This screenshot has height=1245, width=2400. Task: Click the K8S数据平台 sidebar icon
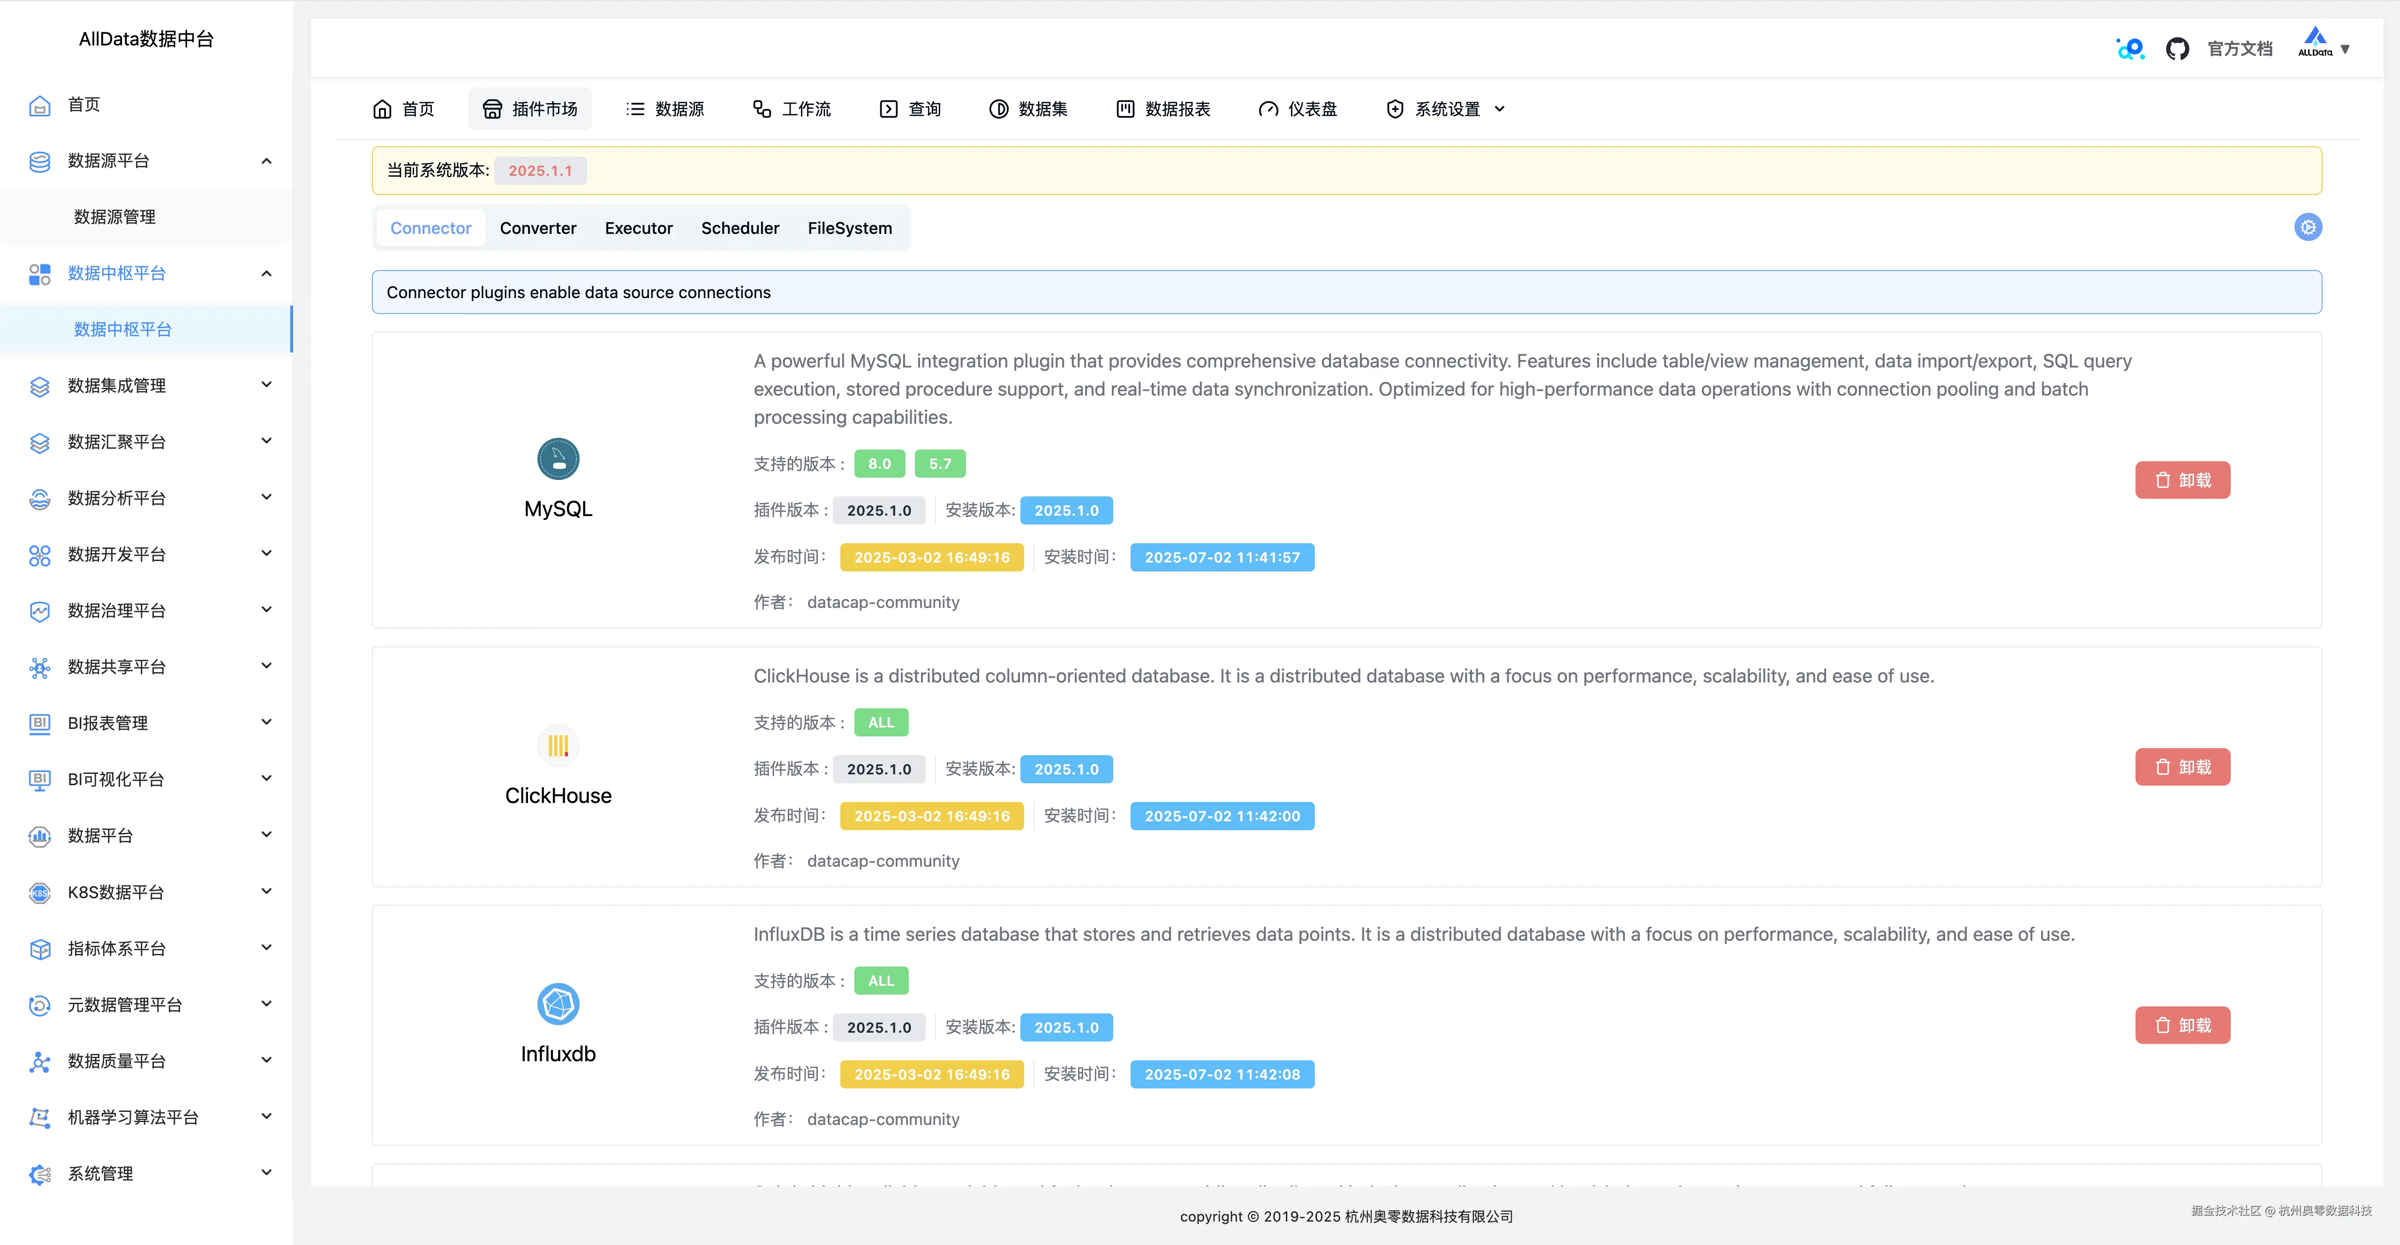(x=39, y=892)
